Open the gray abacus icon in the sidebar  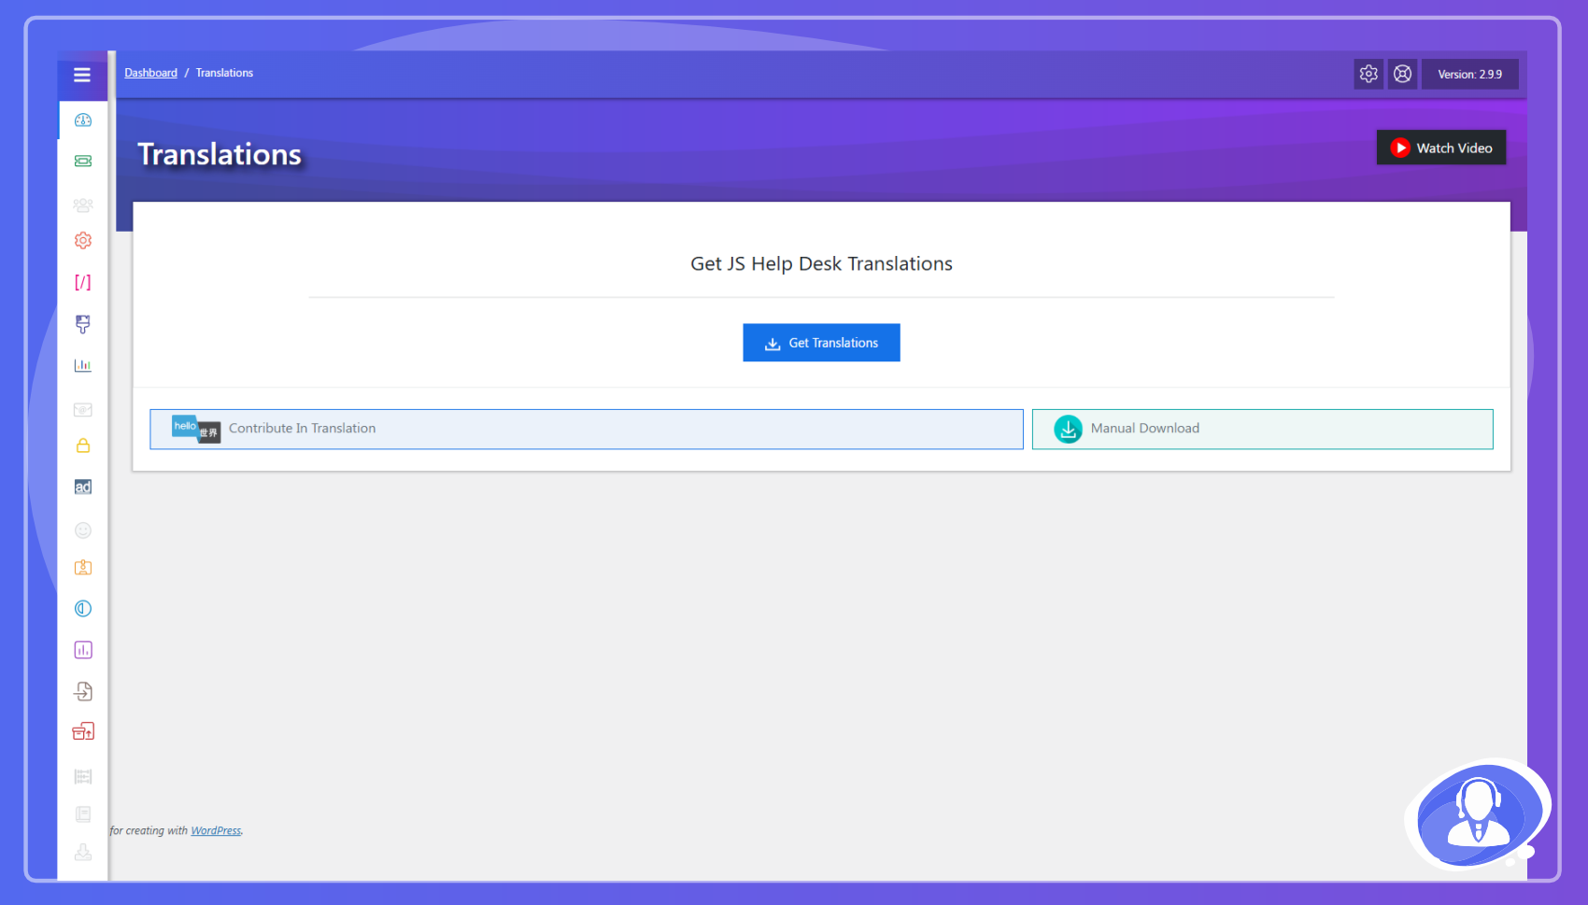[83, 776]
